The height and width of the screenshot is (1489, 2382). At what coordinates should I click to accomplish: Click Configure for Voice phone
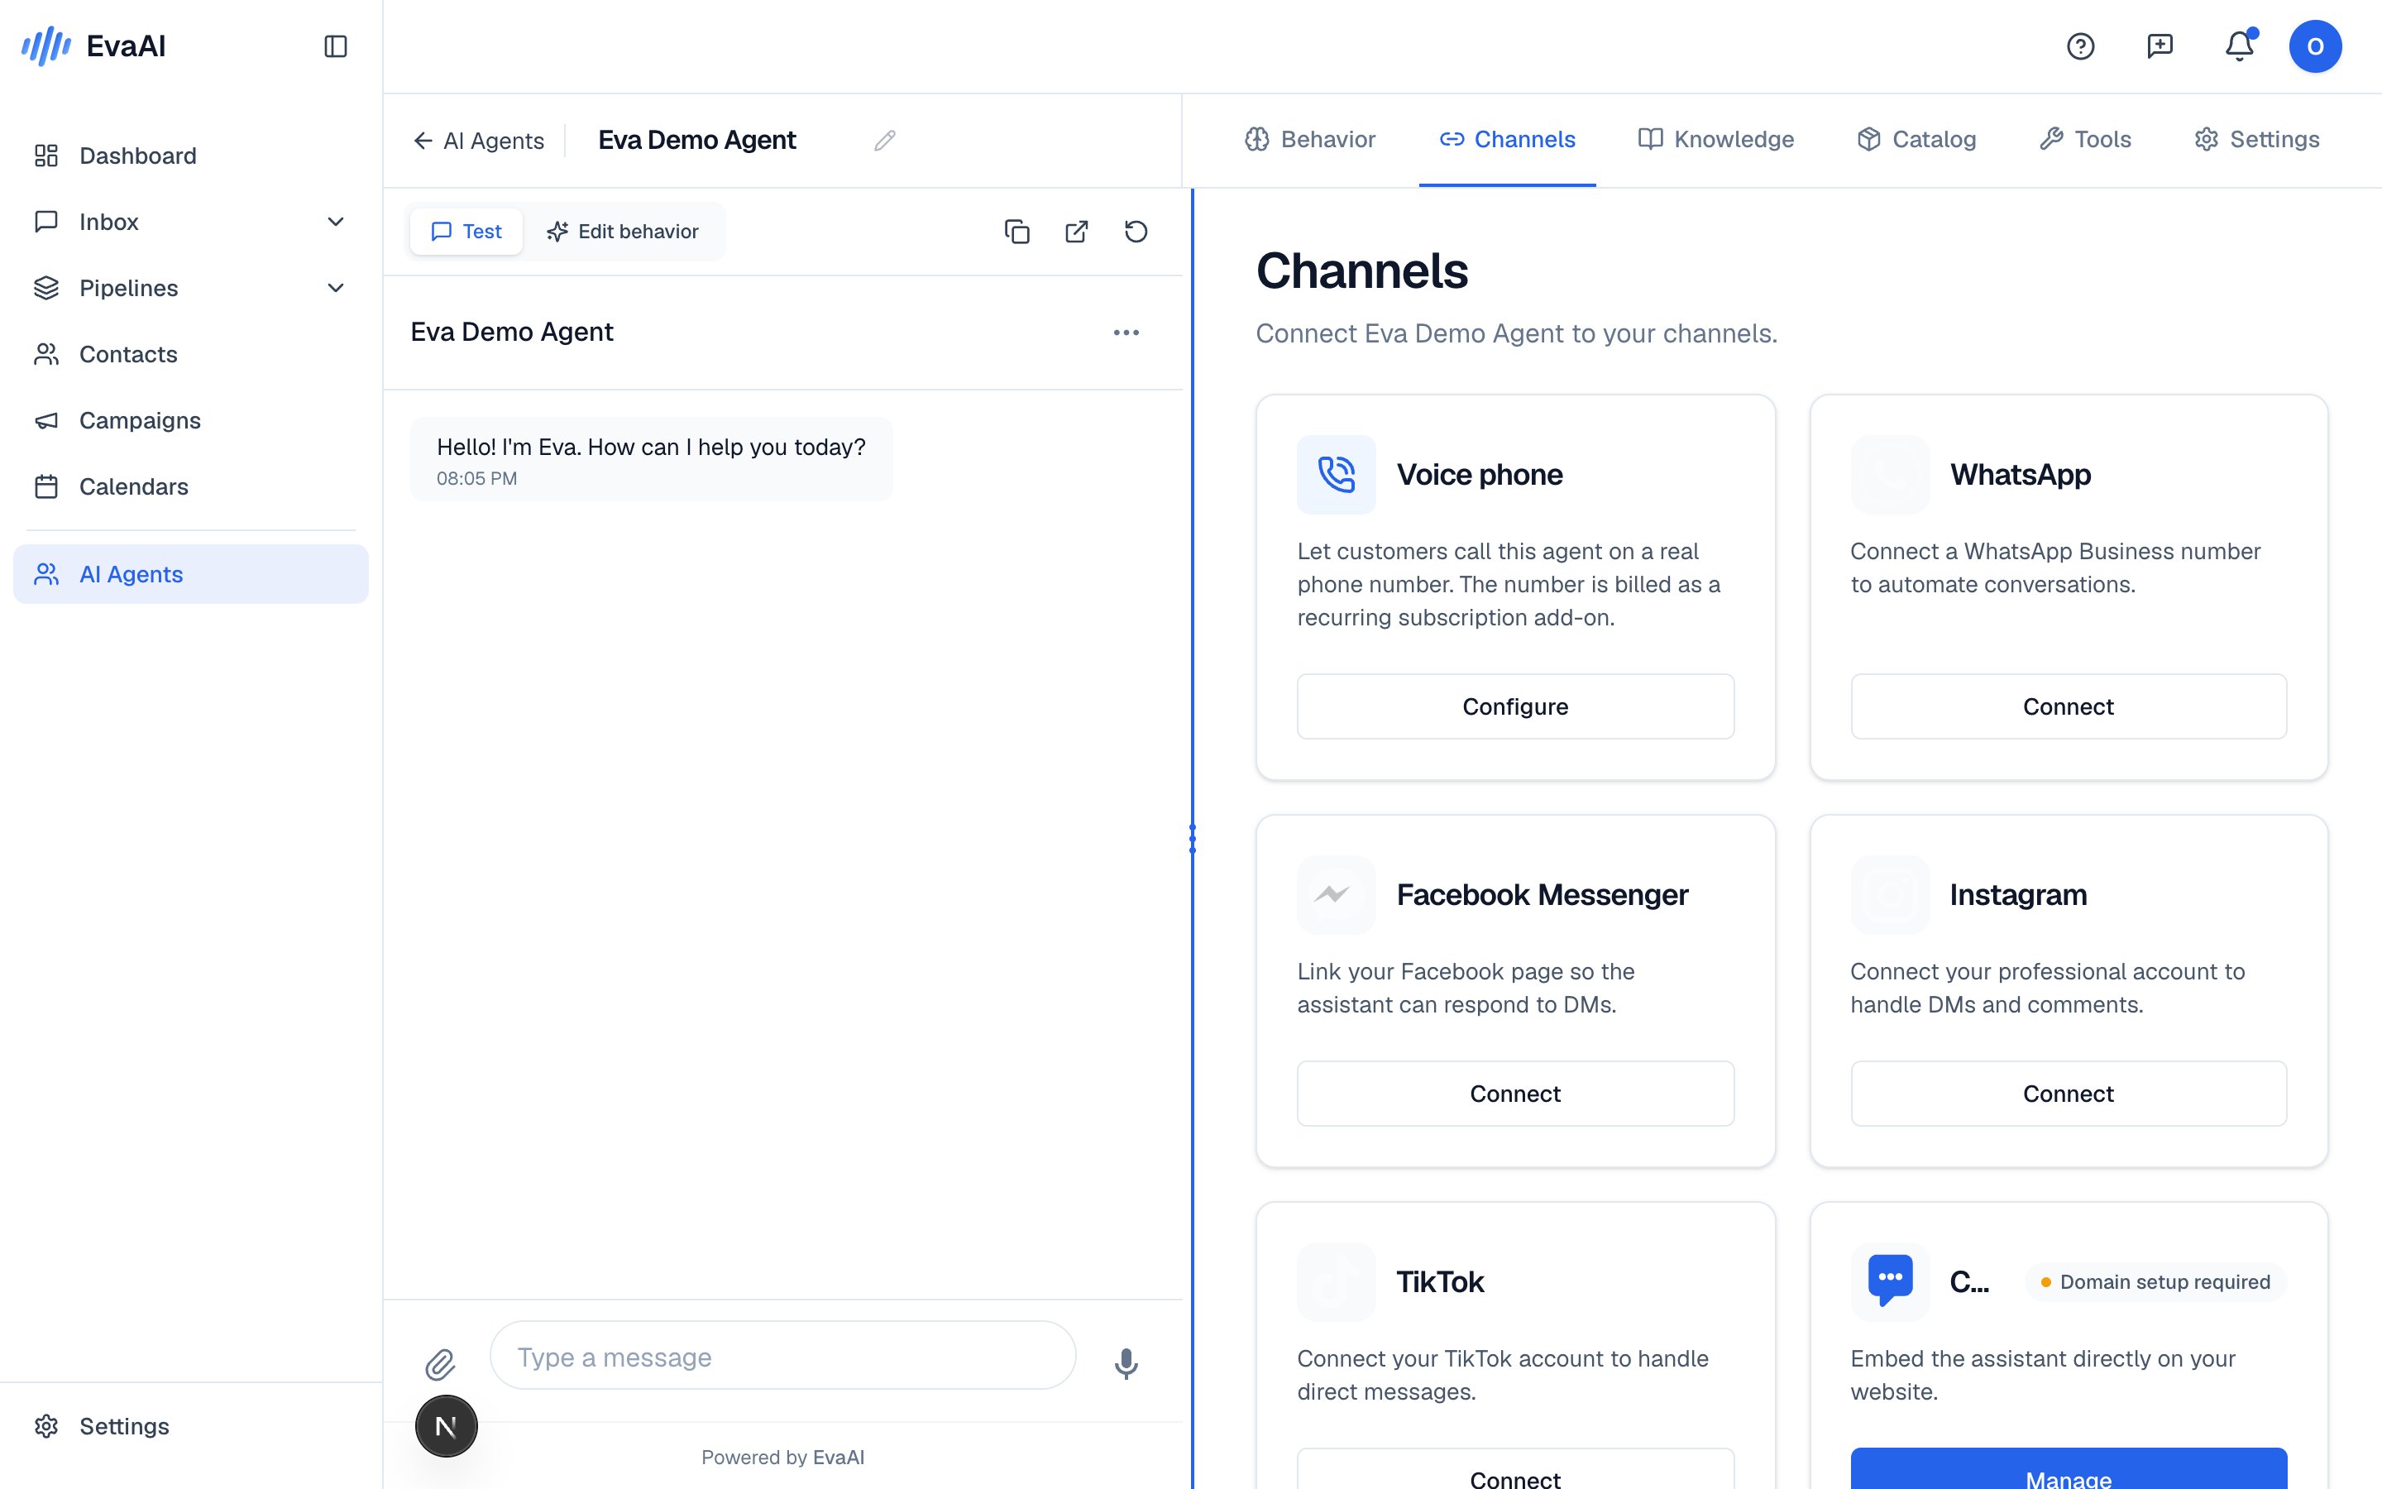point(1515,706)
